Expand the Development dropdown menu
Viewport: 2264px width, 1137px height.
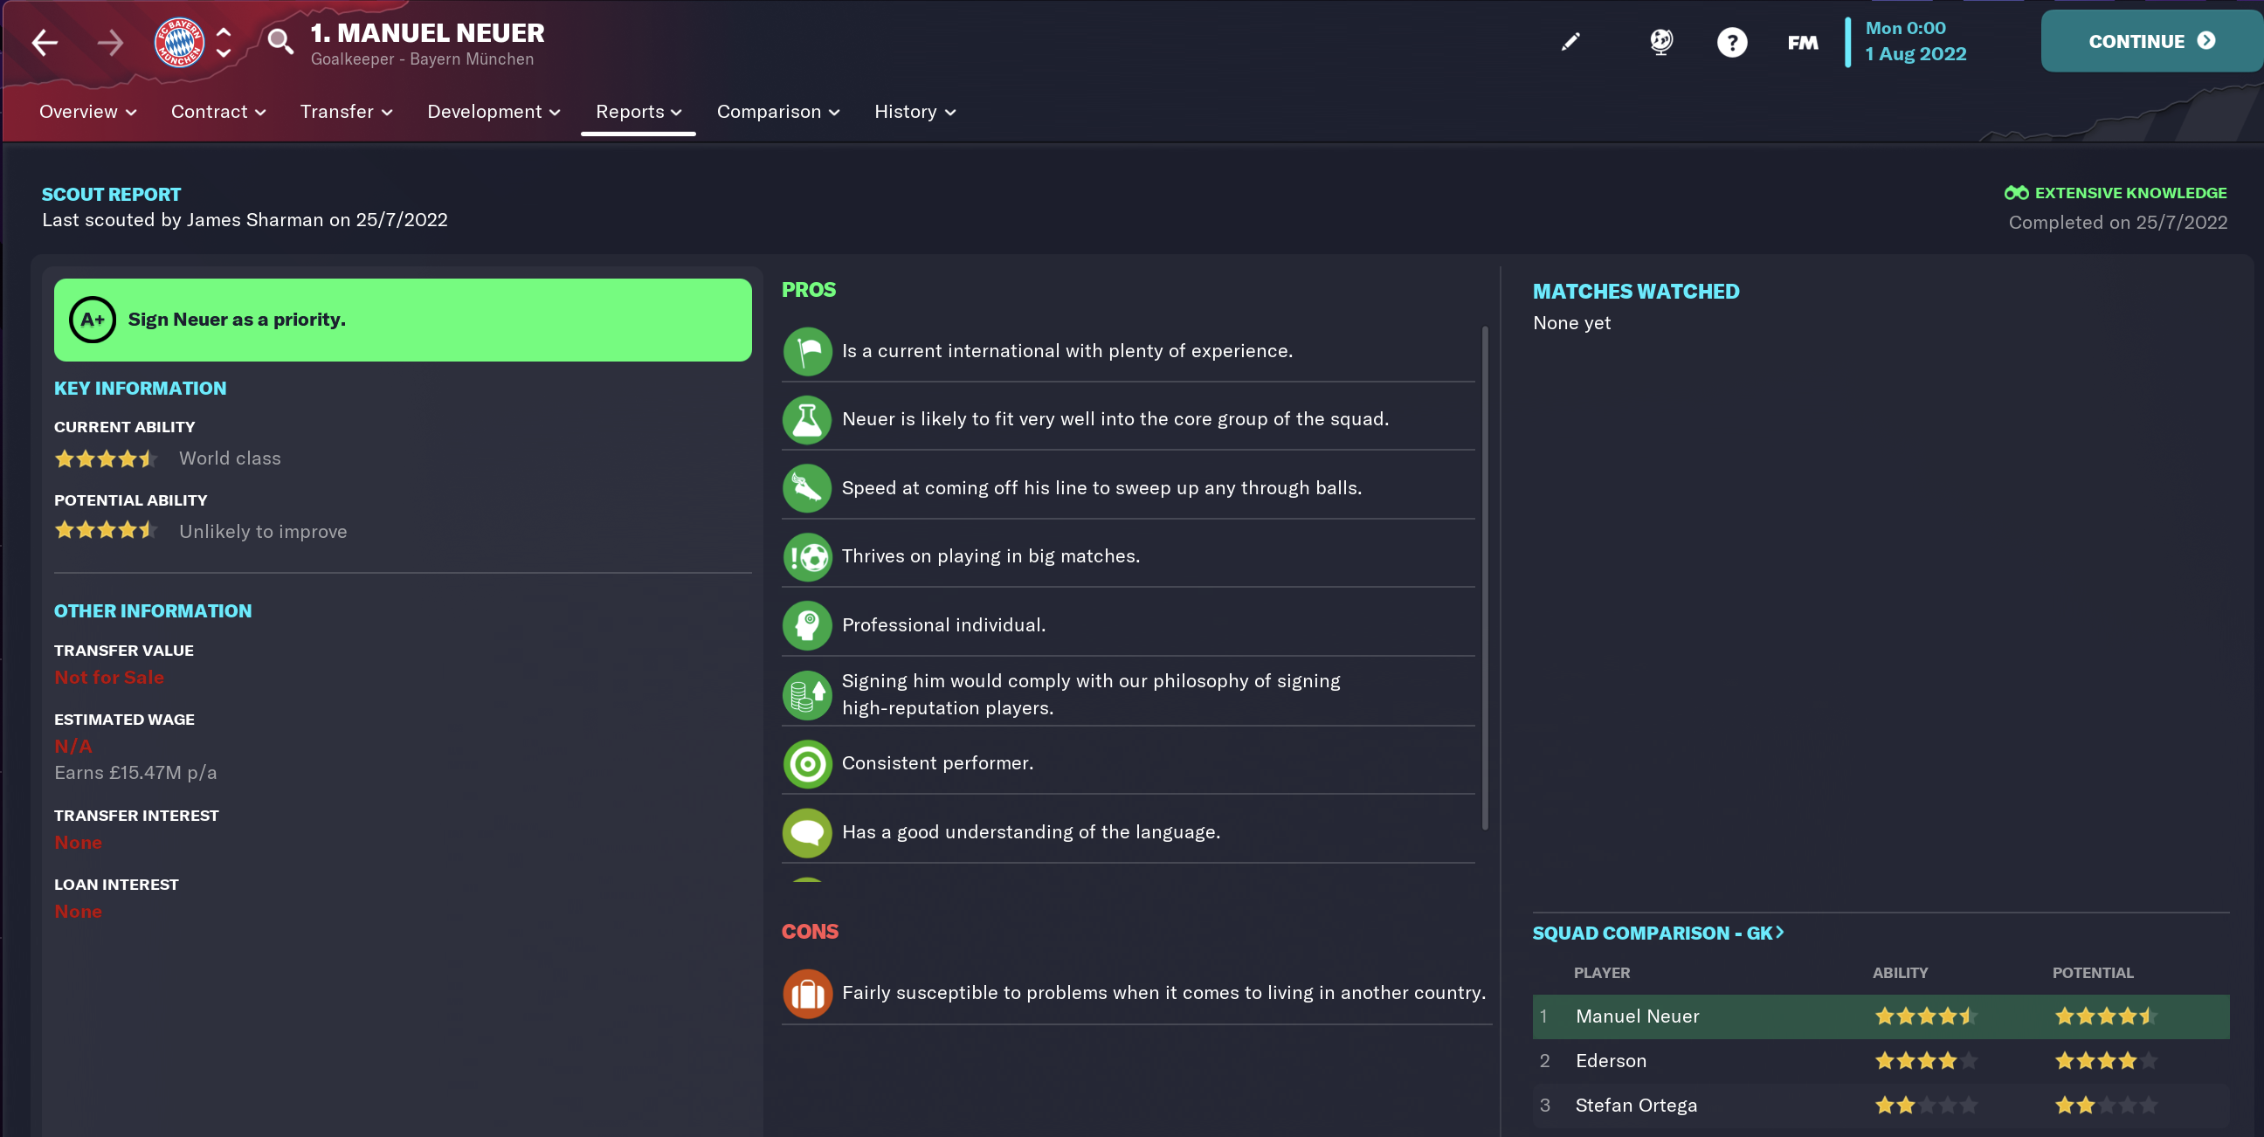point(493,112)
